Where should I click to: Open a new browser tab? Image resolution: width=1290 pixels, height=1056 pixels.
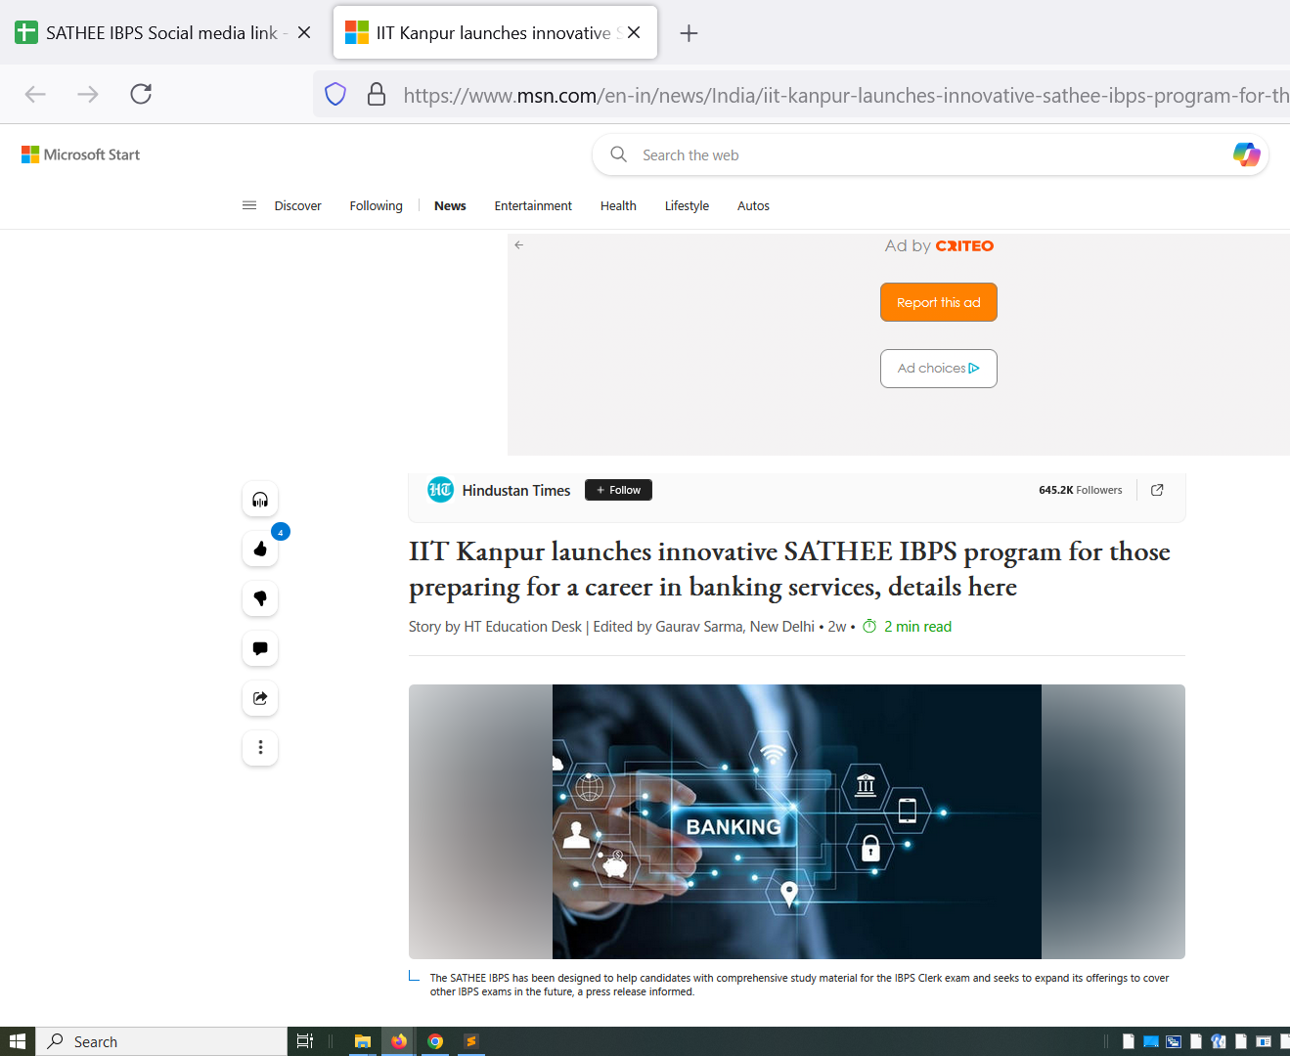coord(689,33)
